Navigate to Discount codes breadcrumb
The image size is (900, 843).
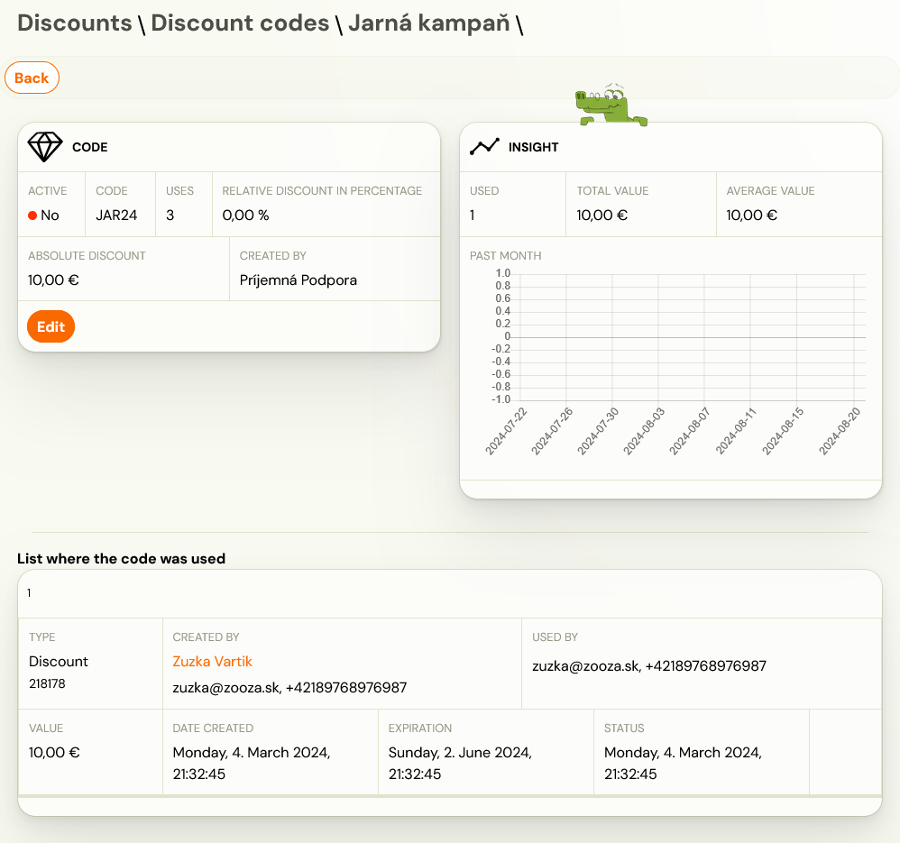point(240,23)
